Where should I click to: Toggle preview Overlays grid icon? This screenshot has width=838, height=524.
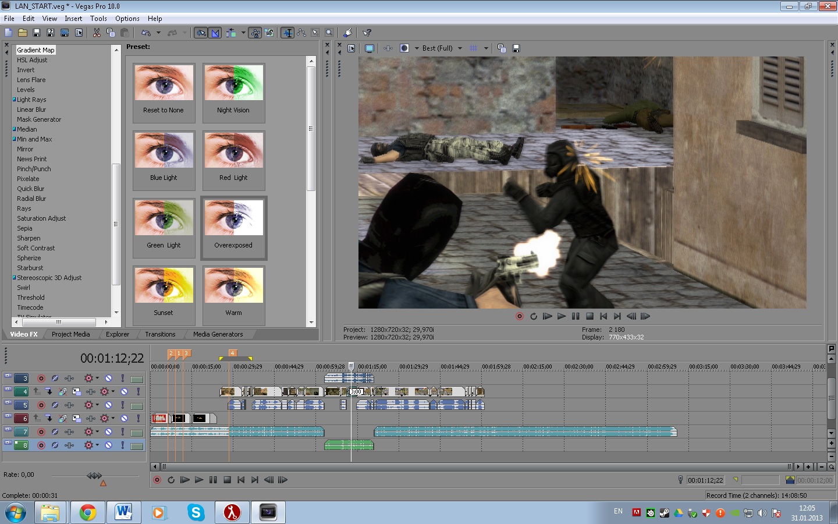tap(473, 48)
